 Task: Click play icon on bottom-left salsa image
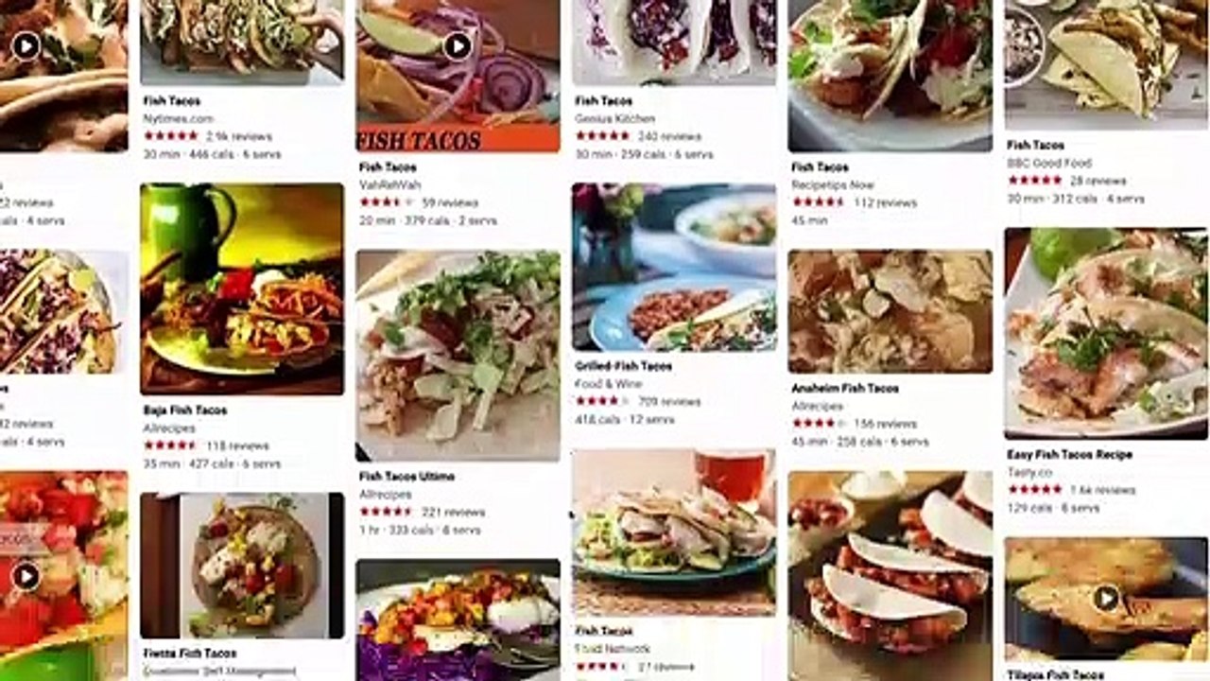tap(26, 576)
